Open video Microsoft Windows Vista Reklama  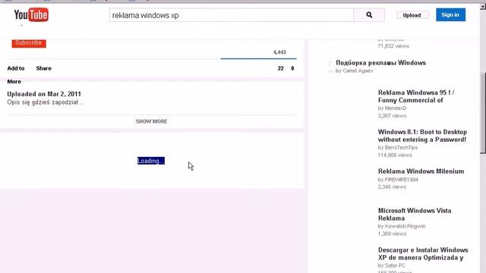pos(415,214)
